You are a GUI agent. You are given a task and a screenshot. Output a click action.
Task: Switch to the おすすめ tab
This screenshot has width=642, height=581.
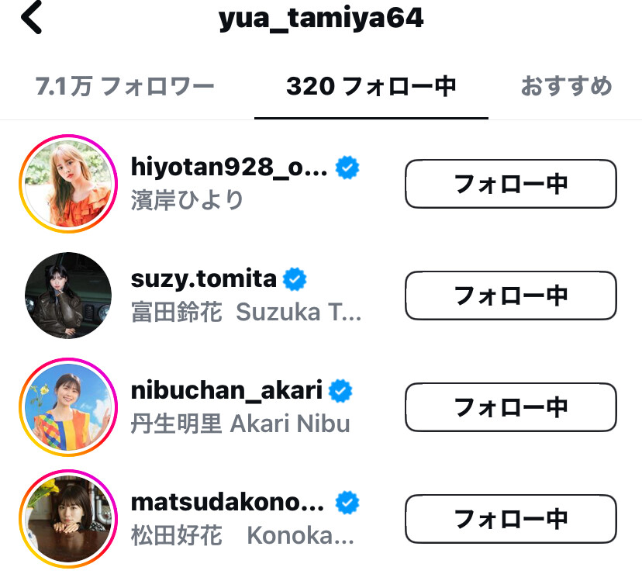point(566,86)
